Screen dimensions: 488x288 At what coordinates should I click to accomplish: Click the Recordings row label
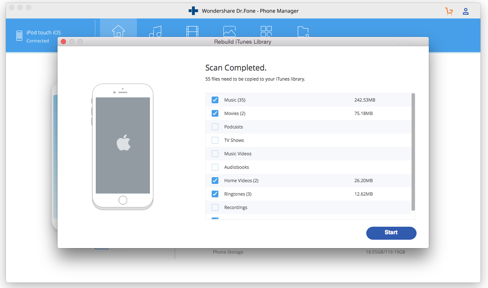tap(236, 207)
